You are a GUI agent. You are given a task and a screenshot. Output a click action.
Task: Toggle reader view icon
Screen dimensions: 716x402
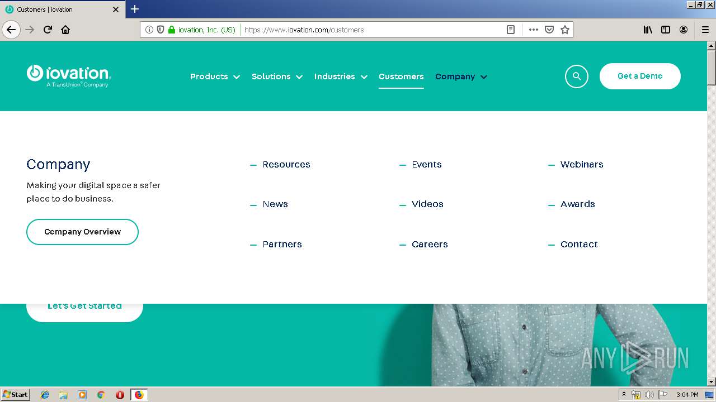[x=511, y=30]
